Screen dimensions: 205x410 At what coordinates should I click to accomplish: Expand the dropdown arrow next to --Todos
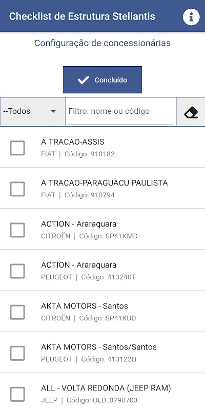[53, 111]
